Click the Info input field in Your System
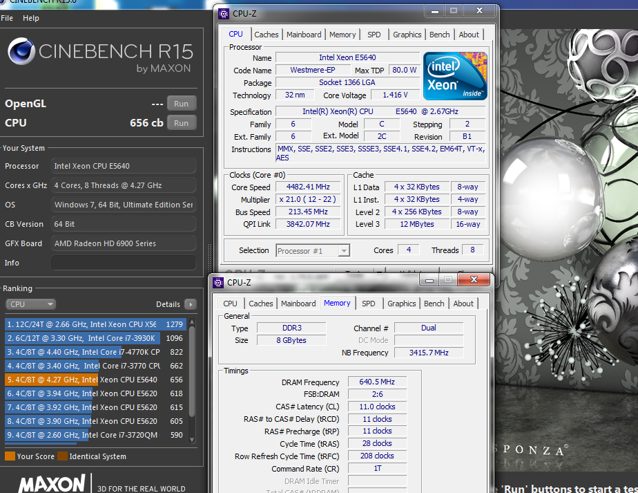 [x=124, y=263]
